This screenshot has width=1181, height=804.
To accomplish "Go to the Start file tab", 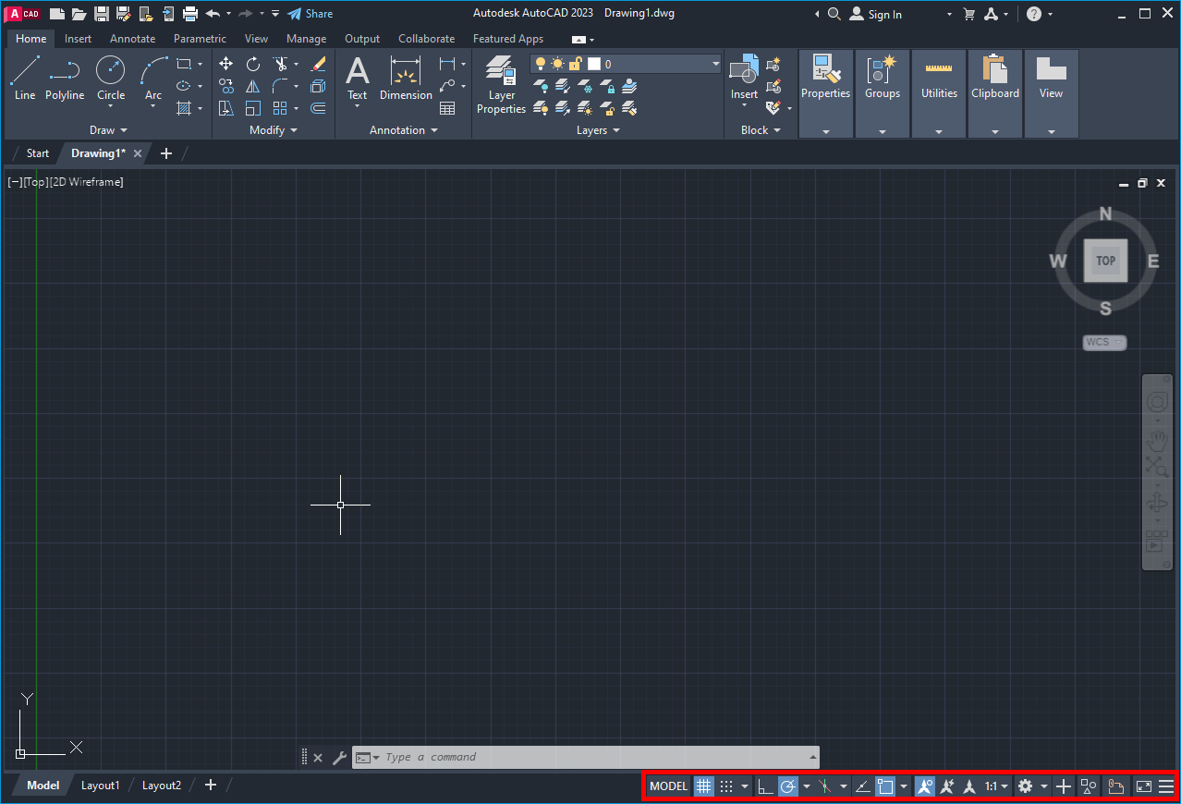I will pyautogui.click(x=38, y=153).
